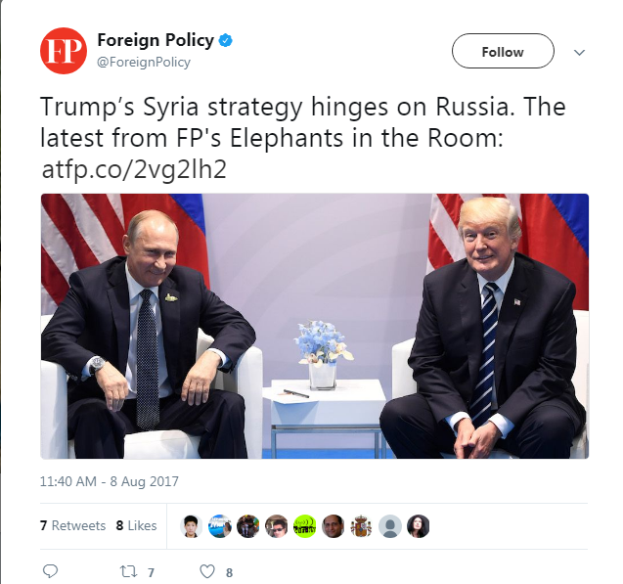Open the dark-haired woman avatar
Screen dimensions: 623x584
click(418, 526)
